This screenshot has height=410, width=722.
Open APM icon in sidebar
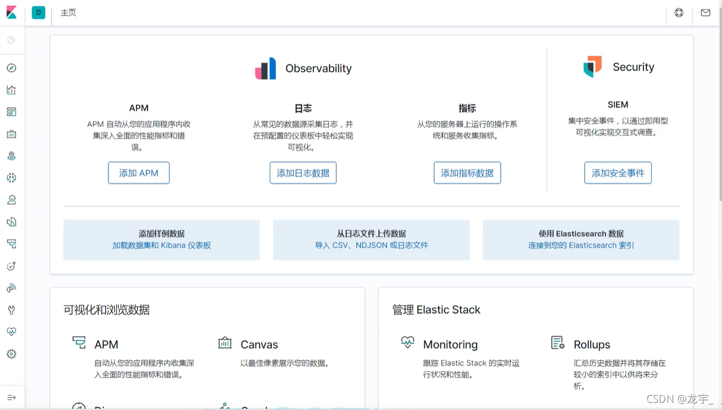12,244
